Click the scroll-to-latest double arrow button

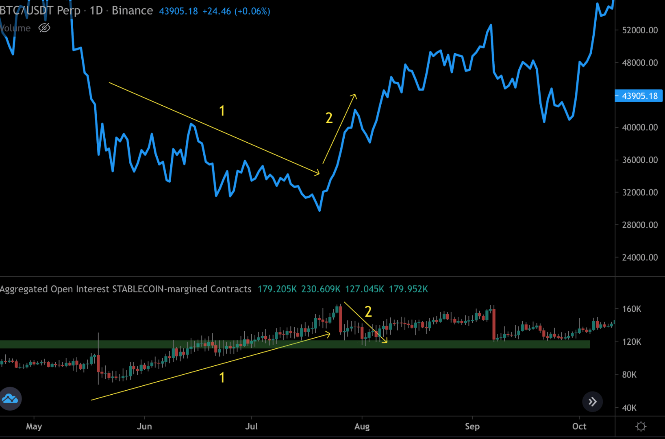pos(593,402)
